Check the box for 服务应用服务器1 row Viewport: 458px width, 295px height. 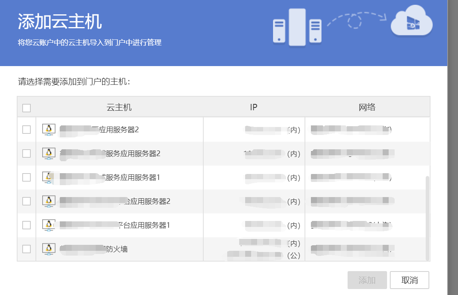coord(27,177)
